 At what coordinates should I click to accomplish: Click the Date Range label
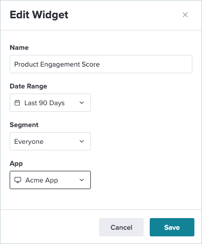point(28,86)
